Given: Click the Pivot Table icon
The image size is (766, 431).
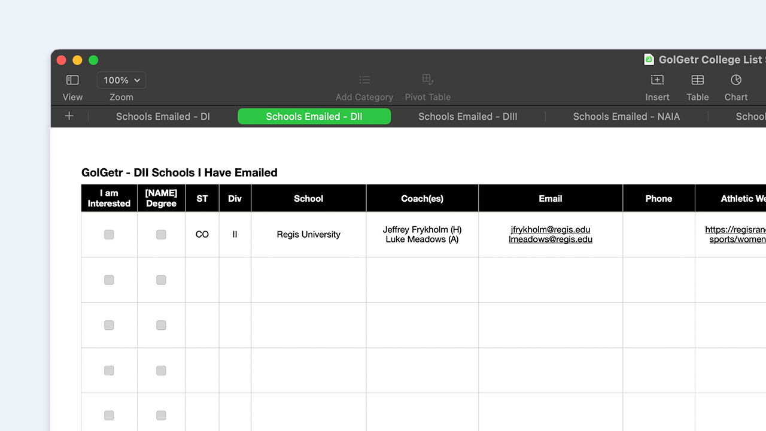Looking at the screenshot, I should click(x=428, y=80).
